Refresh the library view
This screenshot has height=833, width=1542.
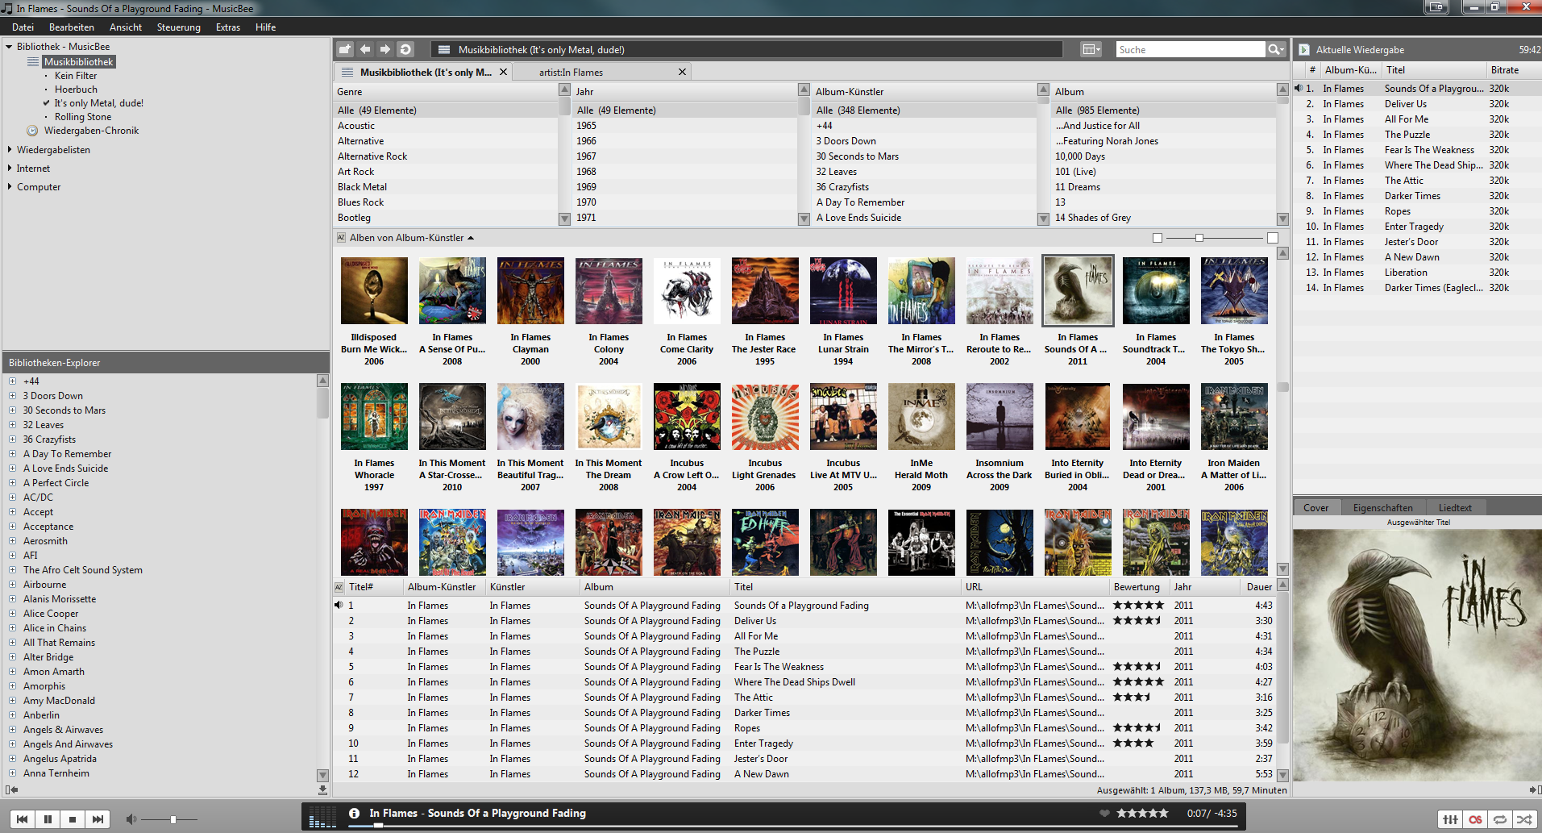(x=405, y=49)
